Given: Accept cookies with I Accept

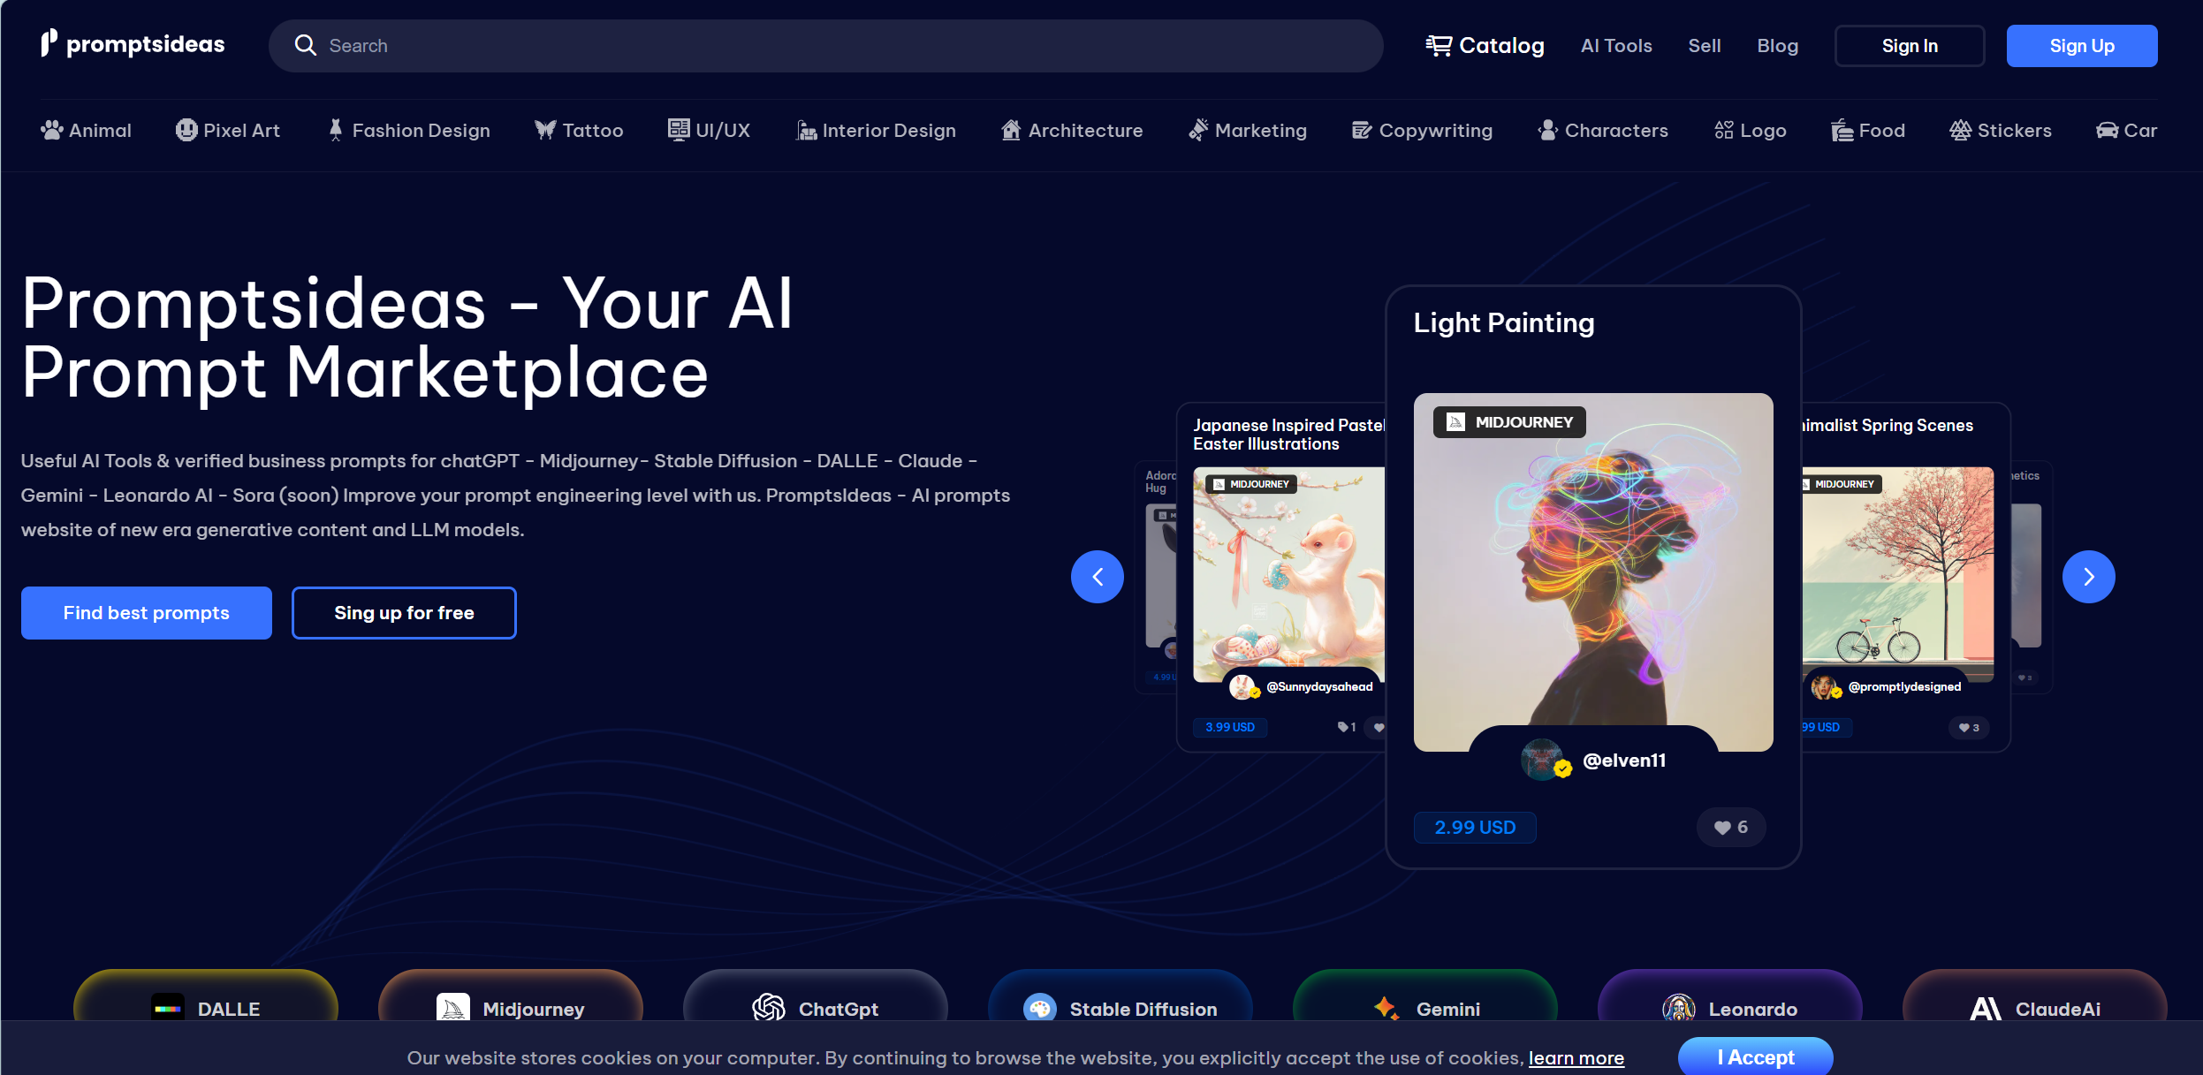Looking at the screenshot, I should pyautogui.click(x=1756, y=1056).
